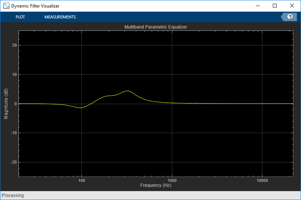The height and width of the screenshot is (200, 301).
Task: Click the Magnitude (dB) axis label
Action: [6, 104]
